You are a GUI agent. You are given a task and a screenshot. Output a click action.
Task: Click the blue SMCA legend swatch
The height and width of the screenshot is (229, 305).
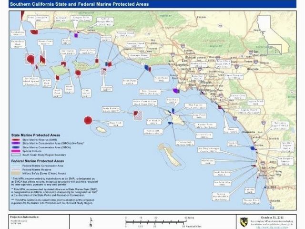(x=16, y=147)
